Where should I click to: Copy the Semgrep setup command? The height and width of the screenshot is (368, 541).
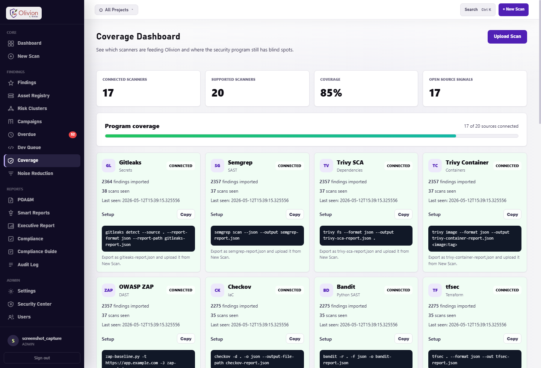tap(295, 214)
